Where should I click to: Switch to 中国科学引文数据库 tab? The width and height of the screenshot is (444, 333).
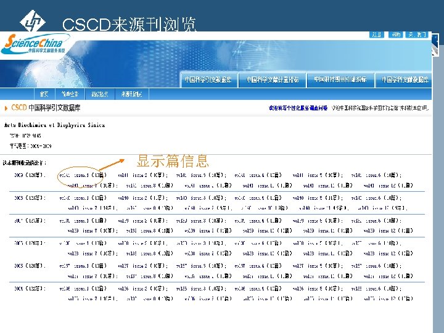pyautogui.click(x=208, y=80)
